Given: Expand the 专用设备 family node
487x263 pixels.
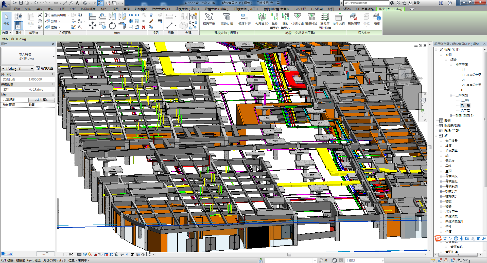Looking at the screenshot, I should 441,141.
